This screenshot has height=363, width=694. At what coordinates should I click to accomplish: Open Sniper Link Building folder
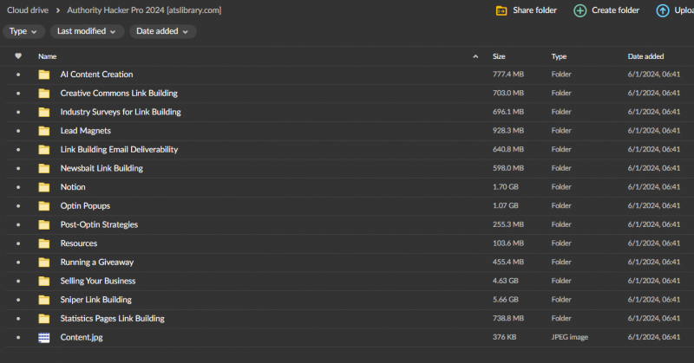(x=95, y=300)
